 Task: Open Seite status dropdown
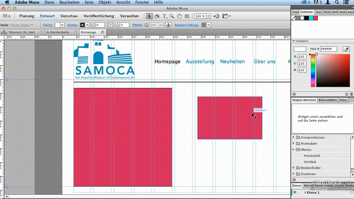tap(22, 25)
